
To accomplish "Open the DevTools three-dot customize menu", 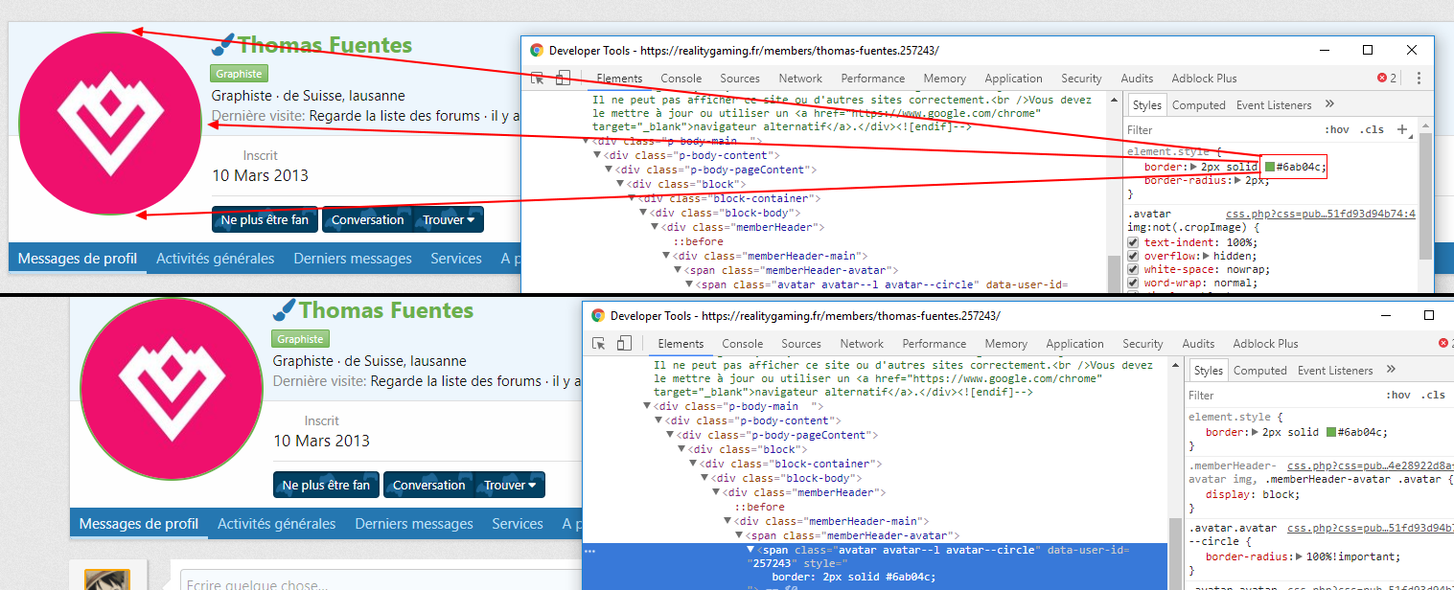I will point(1419,78).
